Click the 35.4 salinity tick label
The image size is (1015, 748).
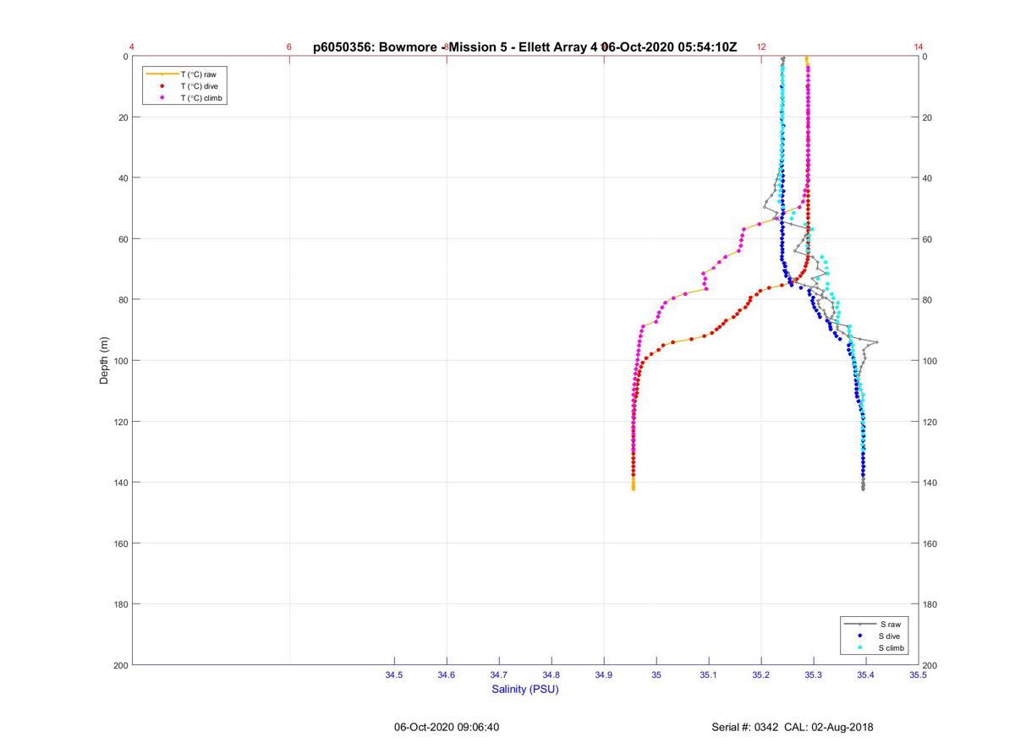866,674
